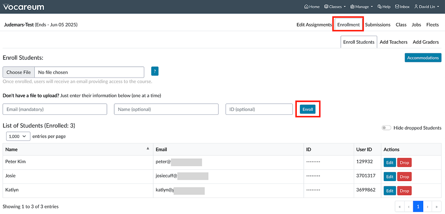Click the User ID column header
Viewport: 445px width, 214px height.
(367, 149)
